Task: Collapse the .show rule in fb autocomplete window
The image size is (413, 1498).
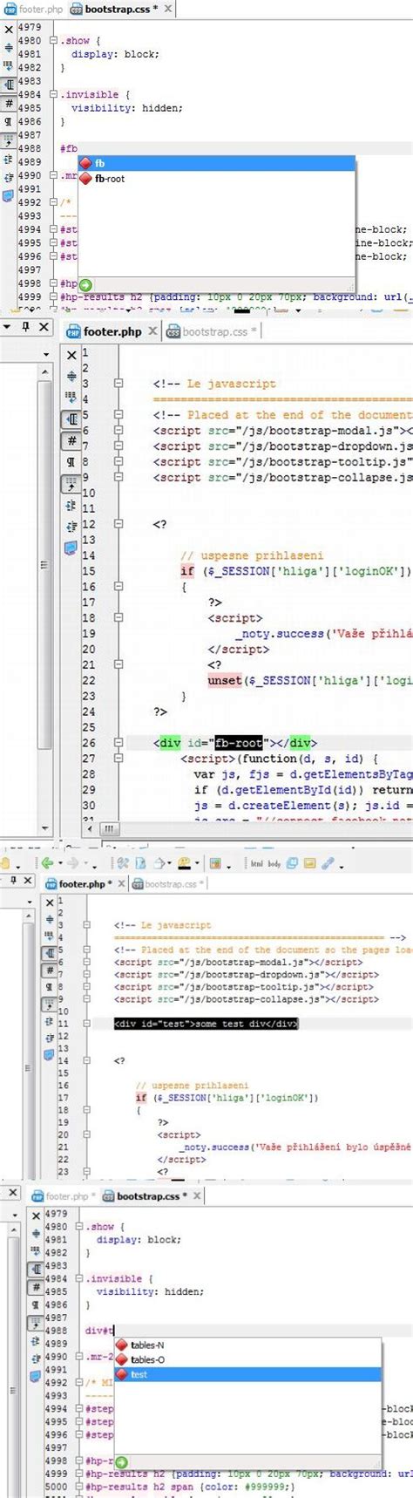Action: coord(53,40)
